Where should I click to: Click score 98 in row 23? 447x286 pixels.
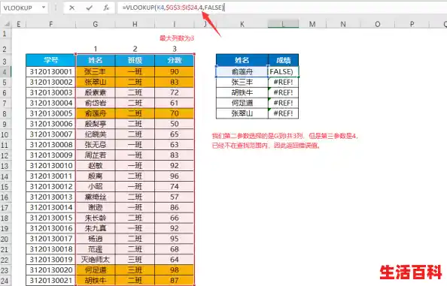174,270
